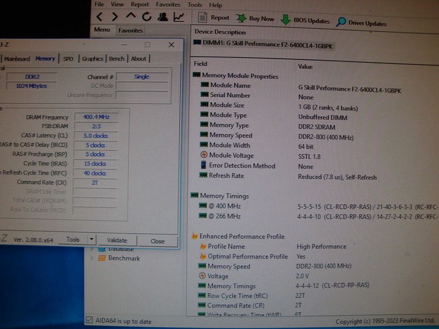Click the Memory Timings section heading
This screenshot has width=439, height=329.
224,196
